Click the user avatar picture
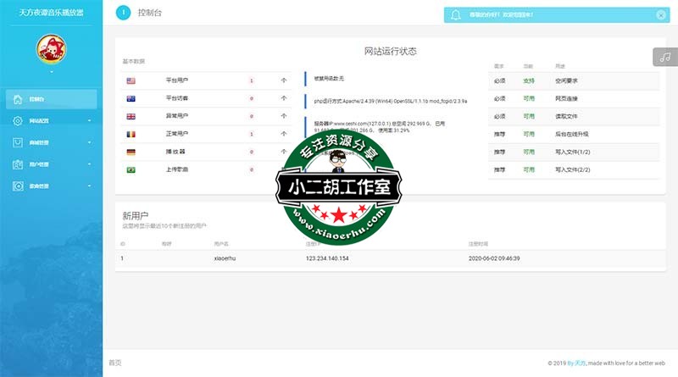Screen dimensions: 678x377 50,50
